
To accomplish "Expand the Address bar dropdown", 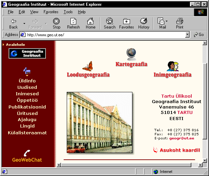I will (187, 35).
